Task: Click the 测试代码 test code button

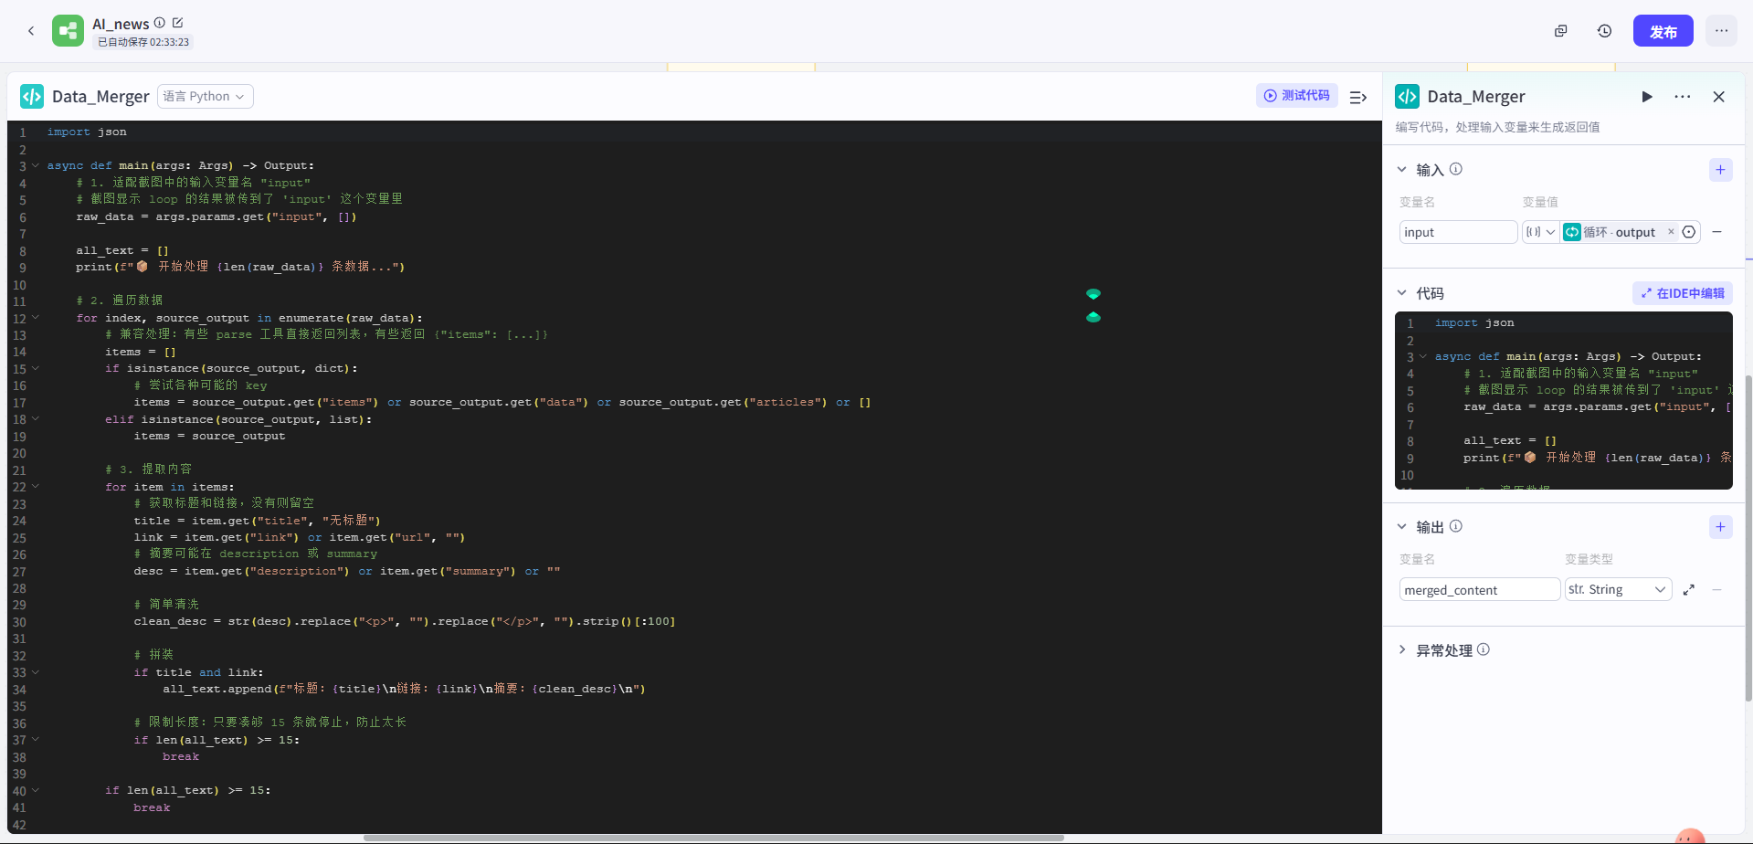Action: (x=1297, y=96)
